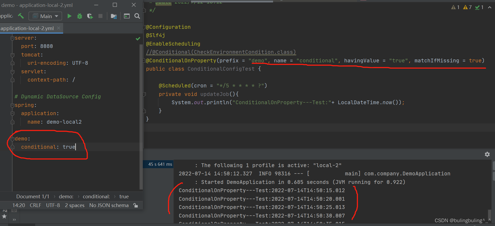
Task: Open Project Structure folder icon
Action: point(114,16)
